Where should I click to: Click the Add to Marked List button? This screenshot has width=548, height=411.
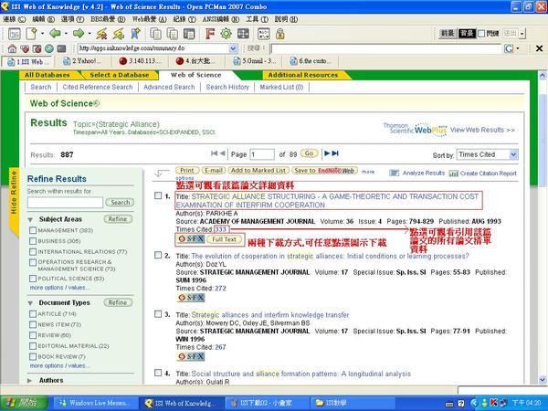(x=258, y=170)
